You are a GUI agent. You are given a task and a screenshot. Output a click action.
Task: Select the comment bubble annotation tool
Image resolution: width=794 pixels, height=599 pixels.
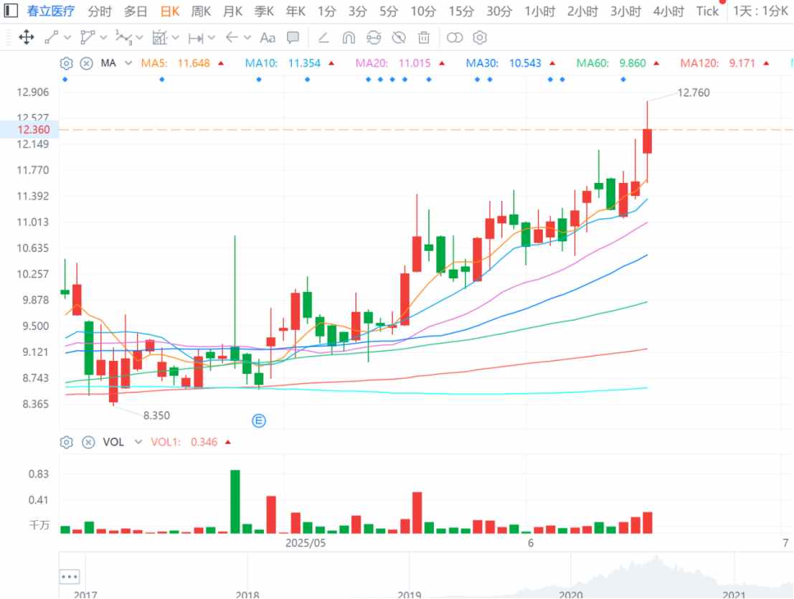293,37
